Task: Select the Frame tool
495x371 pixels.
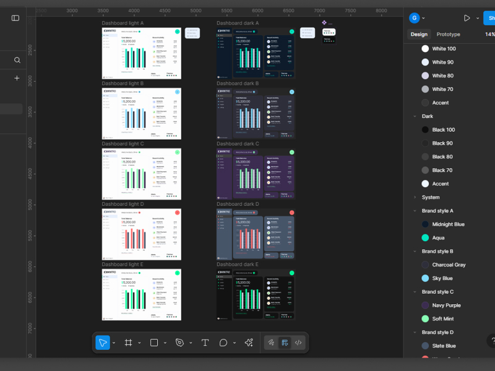Action: [129, 343]
